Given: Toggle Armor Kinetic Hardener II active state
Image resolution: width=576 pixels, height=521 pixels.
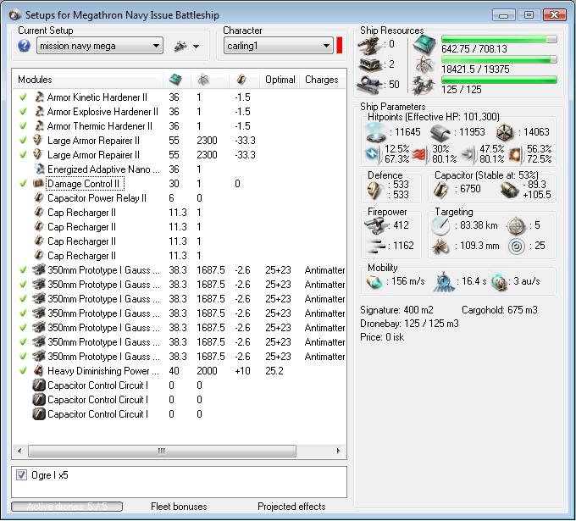Looking at the screenshot, I should (x=23, y=97).
